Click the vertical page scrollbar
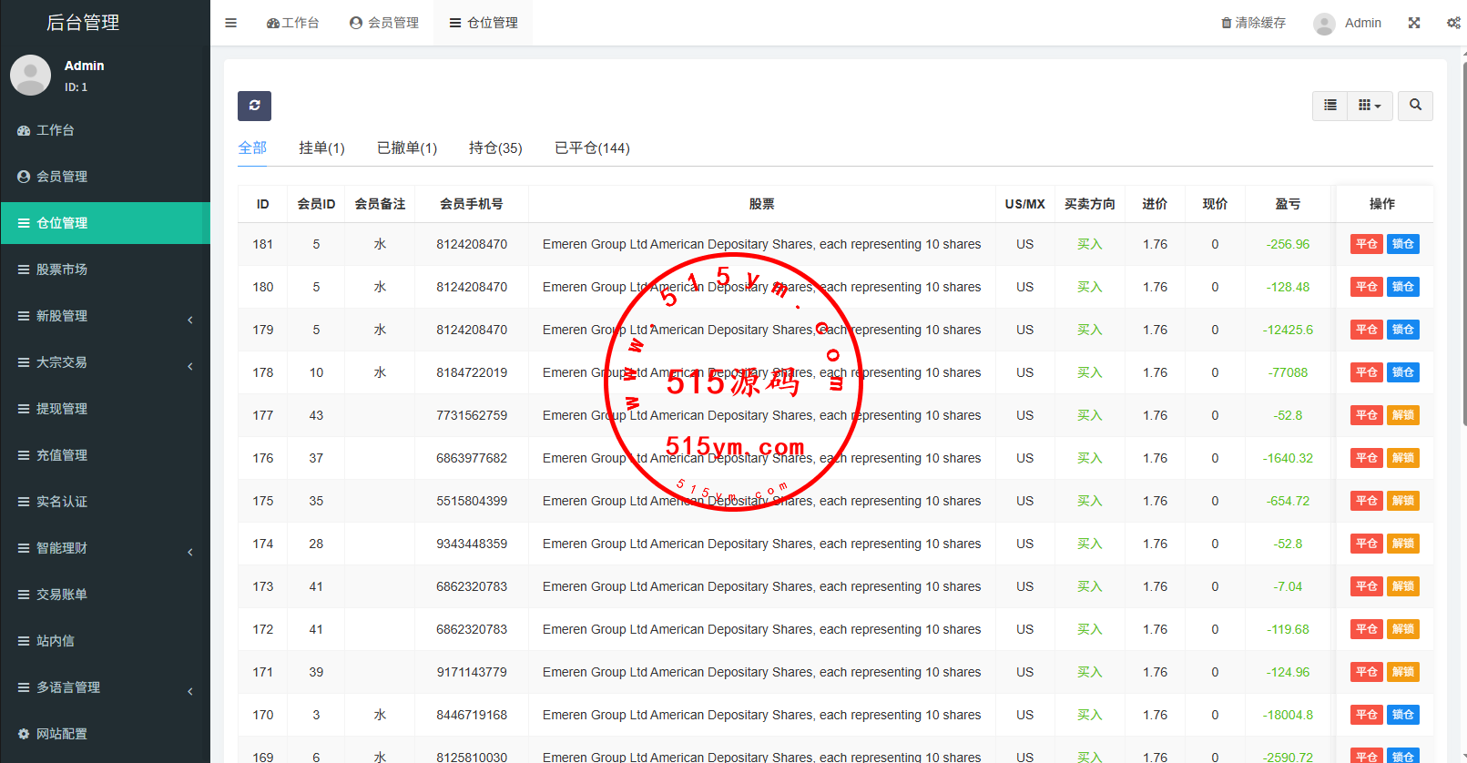The height and width of the screenshot is (763, 1467). click(x=1463, y=273)
